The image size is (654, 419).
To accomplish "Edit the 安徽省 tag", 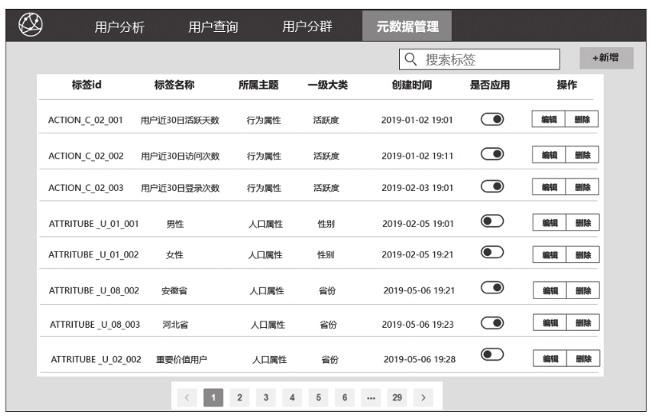I will pos(550,290).
